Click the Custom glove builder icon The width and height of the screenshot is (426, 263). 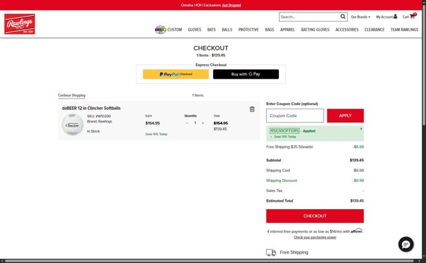(160, 29)
